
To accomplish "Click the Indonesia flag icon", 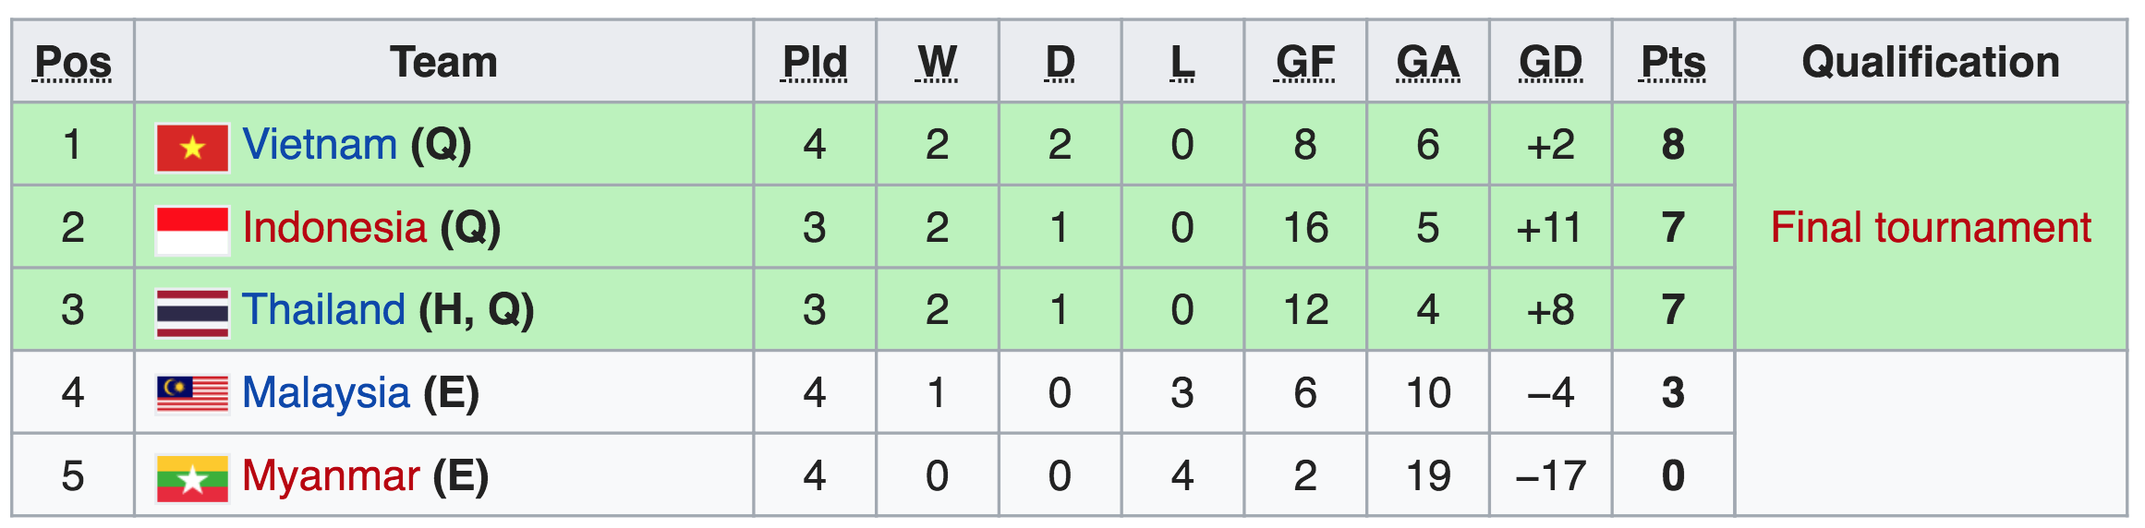I will 192,230.
